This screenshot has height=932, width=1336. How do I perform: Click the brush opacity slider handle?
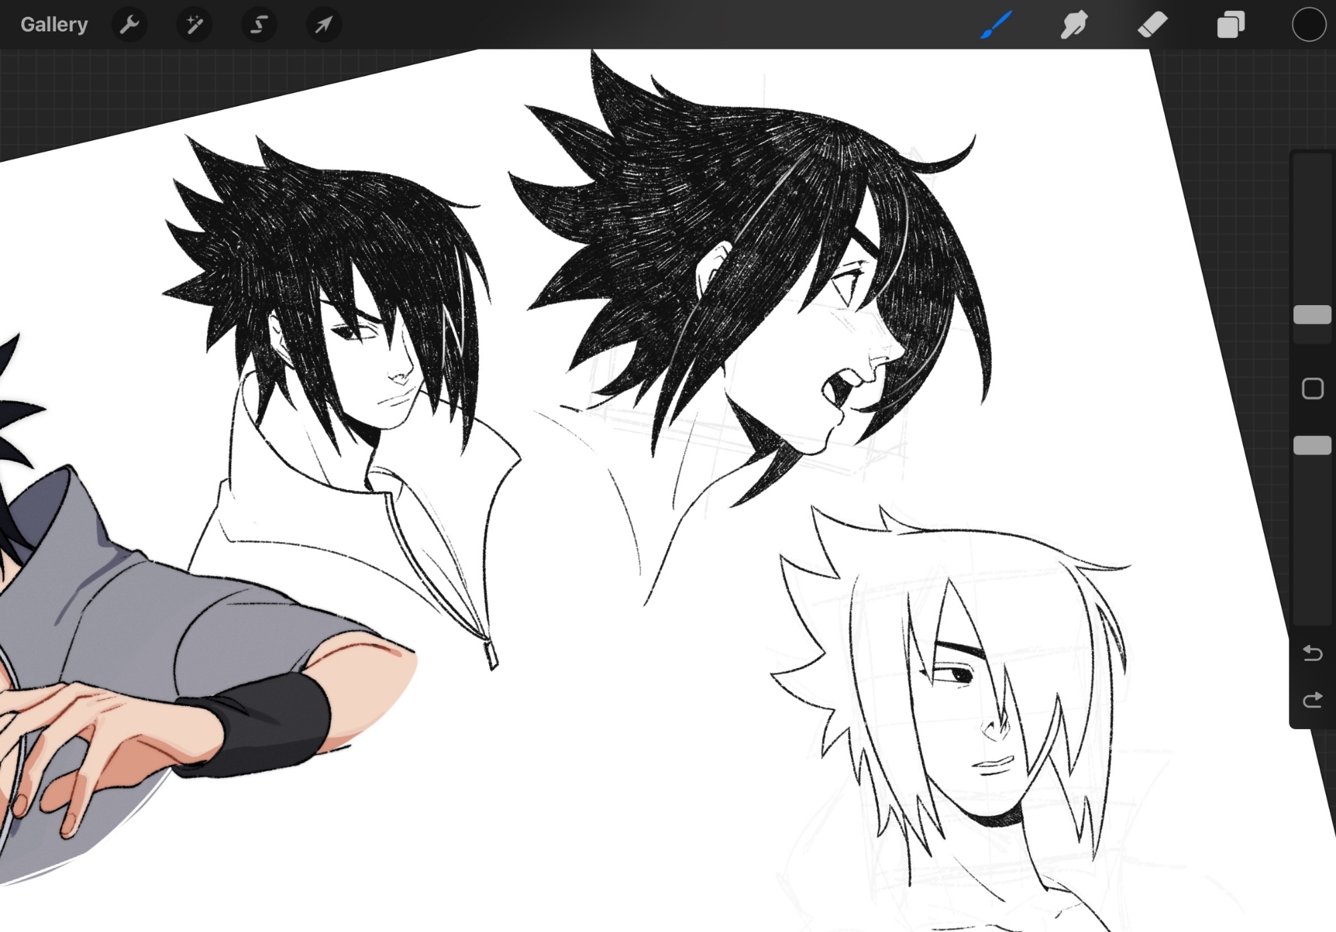1312,445
